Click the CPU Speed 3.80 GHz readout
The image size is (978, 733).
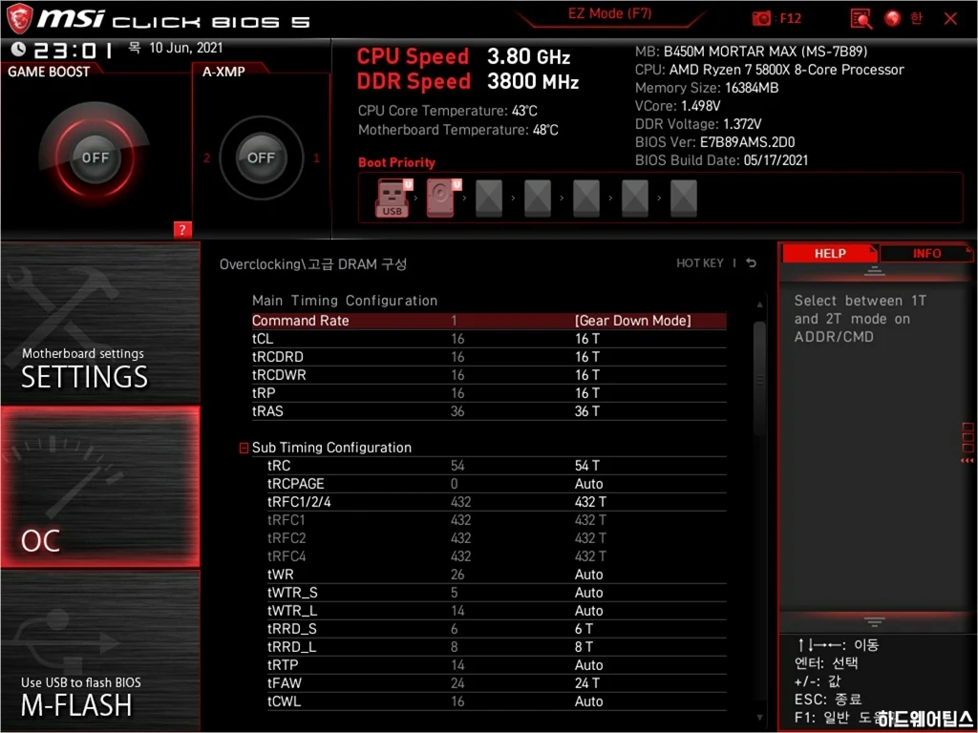(463, 56)
